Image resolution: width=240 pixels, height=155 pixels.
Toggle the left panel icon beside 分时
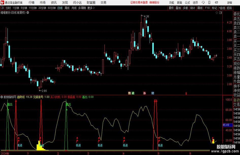point(2,8)
